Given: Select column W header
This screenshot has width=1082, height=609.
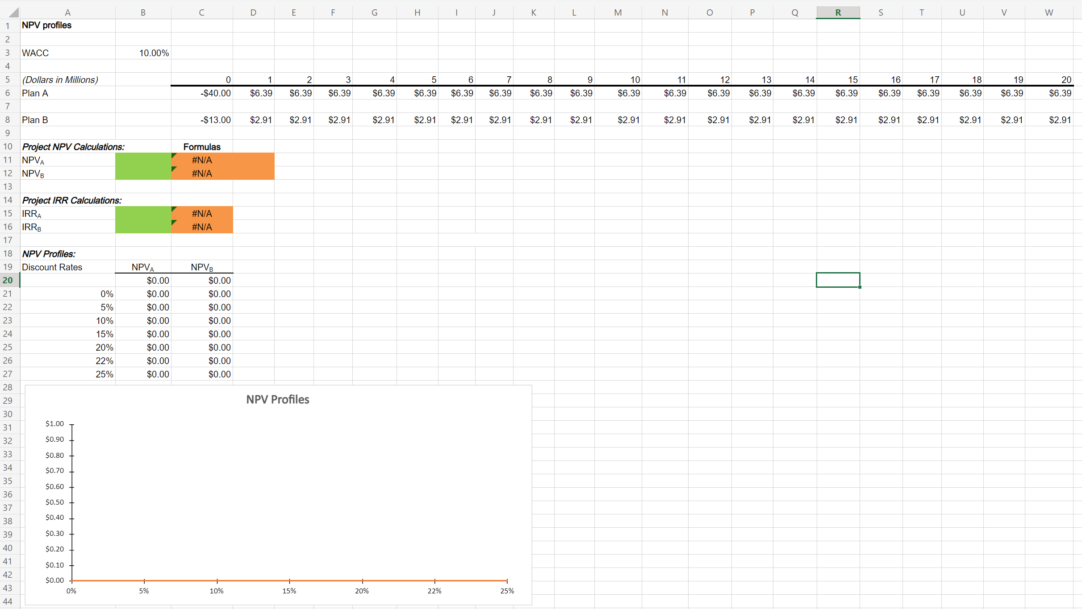Looking at the screenshot, I should click(x=1049, y=12).
